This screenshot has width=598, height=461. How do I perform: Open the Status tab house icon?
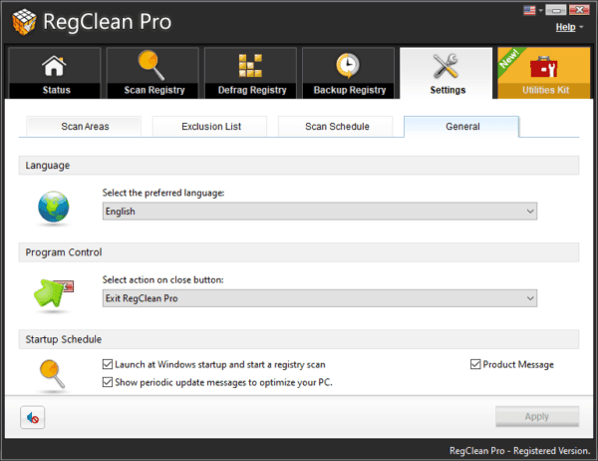coord(54,66)
